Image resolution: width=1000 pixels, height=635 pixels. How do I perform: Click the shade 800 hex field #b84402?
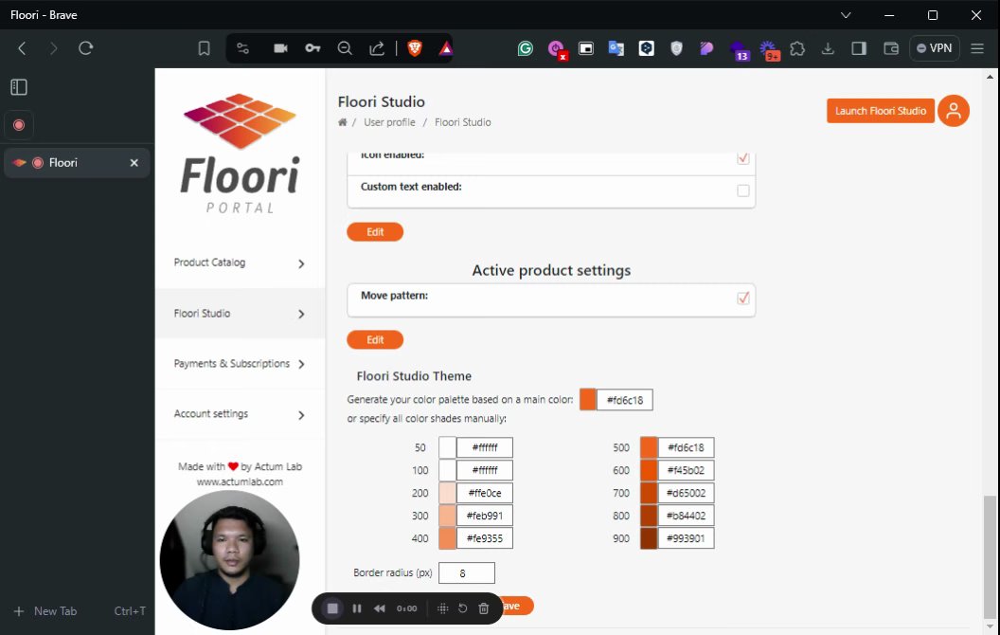[x=687, y=515]
